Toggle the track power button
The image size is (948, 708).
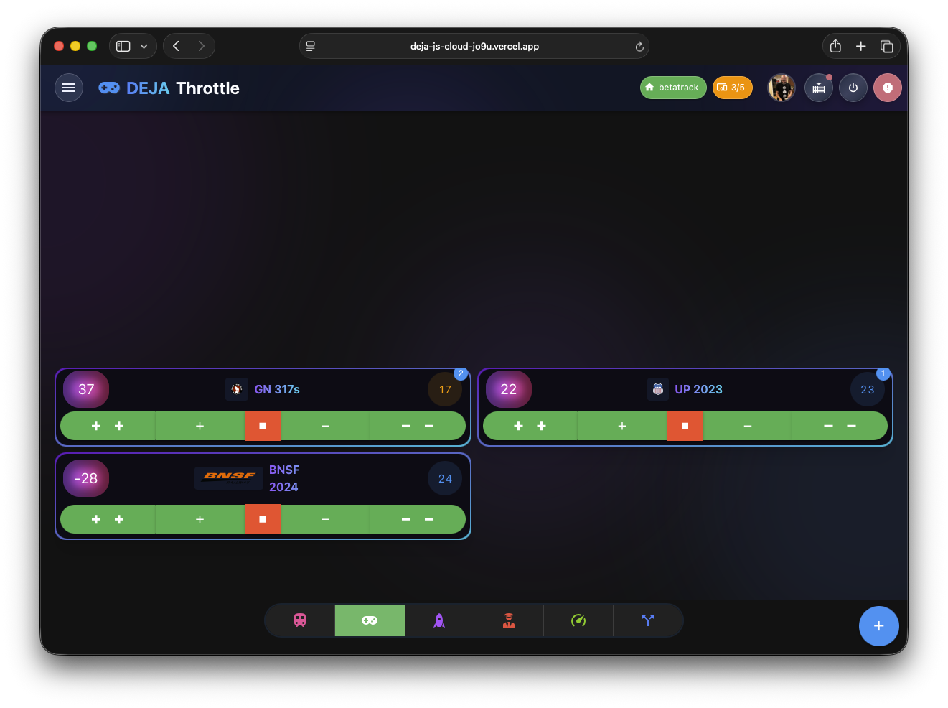click(853, 88)
